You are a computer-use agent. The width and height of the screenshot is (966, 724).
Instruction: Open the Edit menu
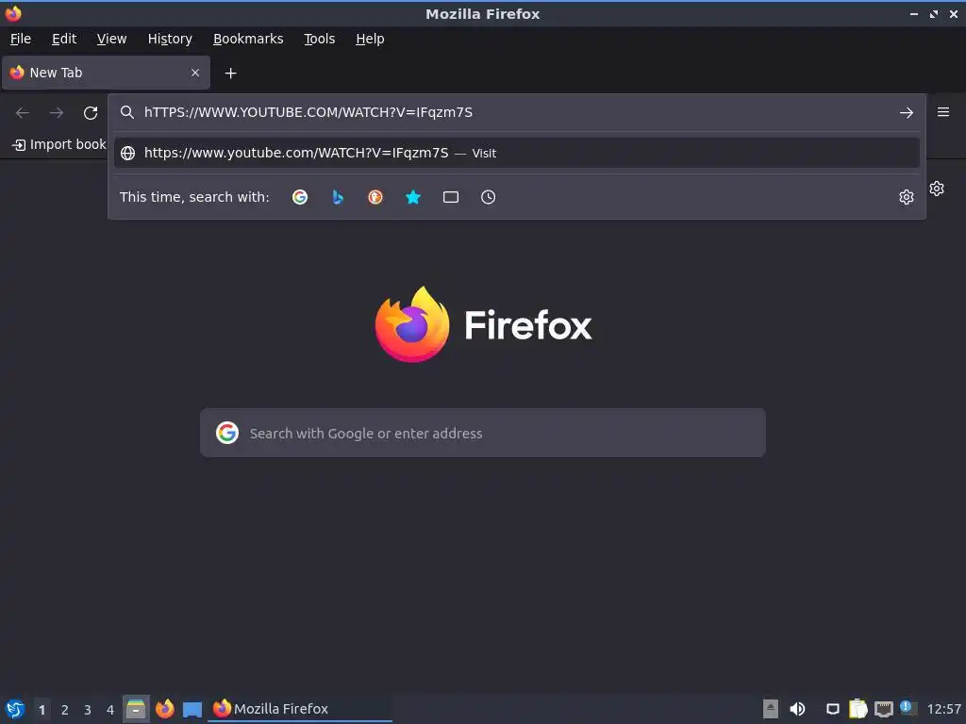(64, 39)
